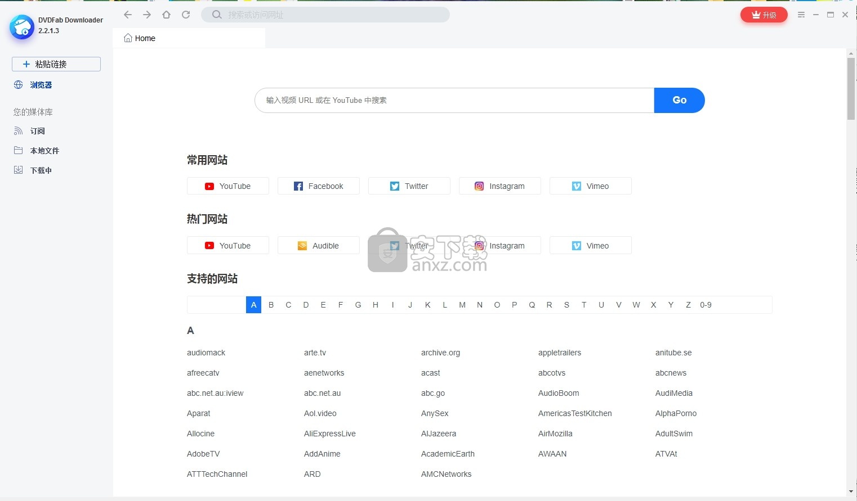Select letter H in the alphabet index
Image resolution: width=857 pixels, height=501 pixels.
pos(376,305)
